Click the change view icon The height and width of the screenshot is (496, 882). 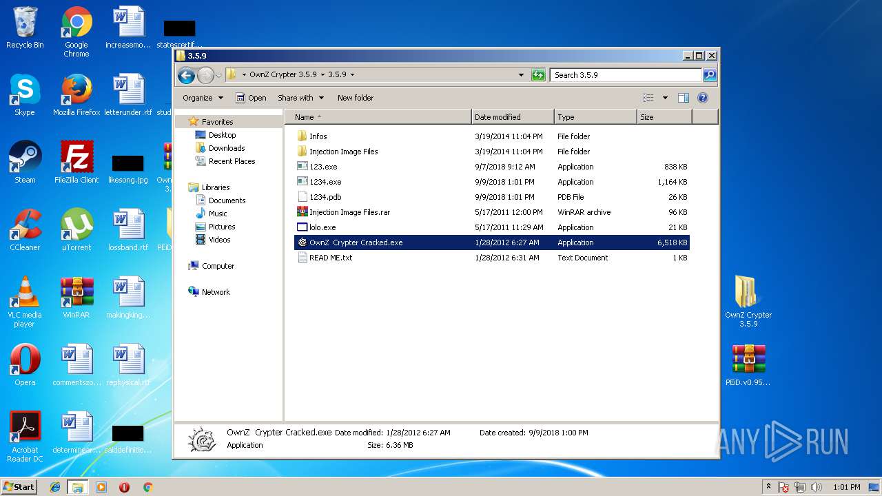point(648,98)
